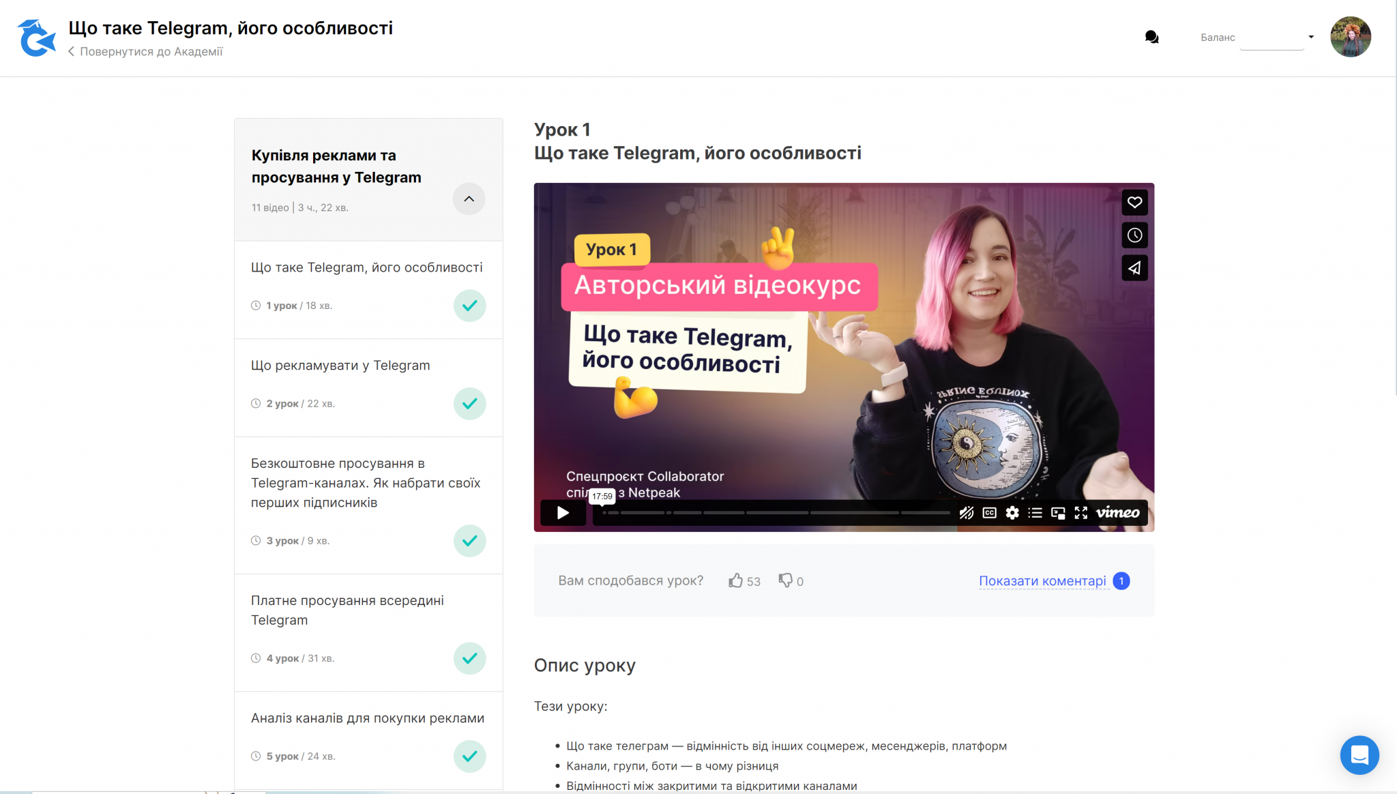
Task: Open video chapters list icon
Action: click(1035, 513)
